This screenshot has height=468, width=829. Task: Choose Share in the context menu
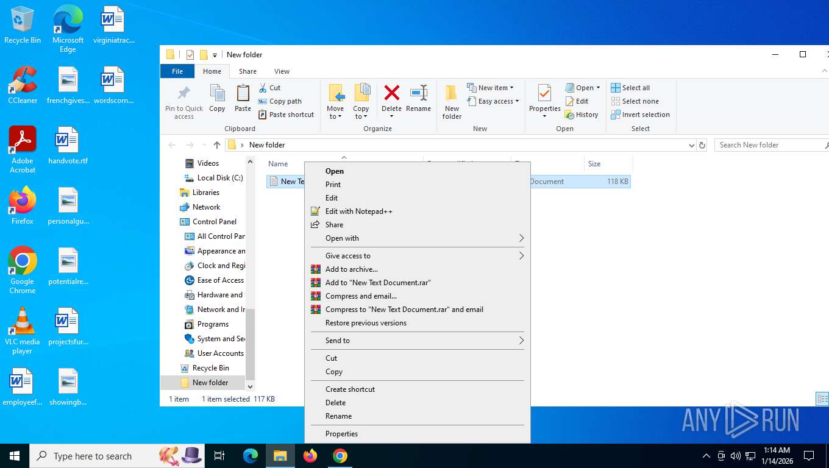(x=417, y=225)
